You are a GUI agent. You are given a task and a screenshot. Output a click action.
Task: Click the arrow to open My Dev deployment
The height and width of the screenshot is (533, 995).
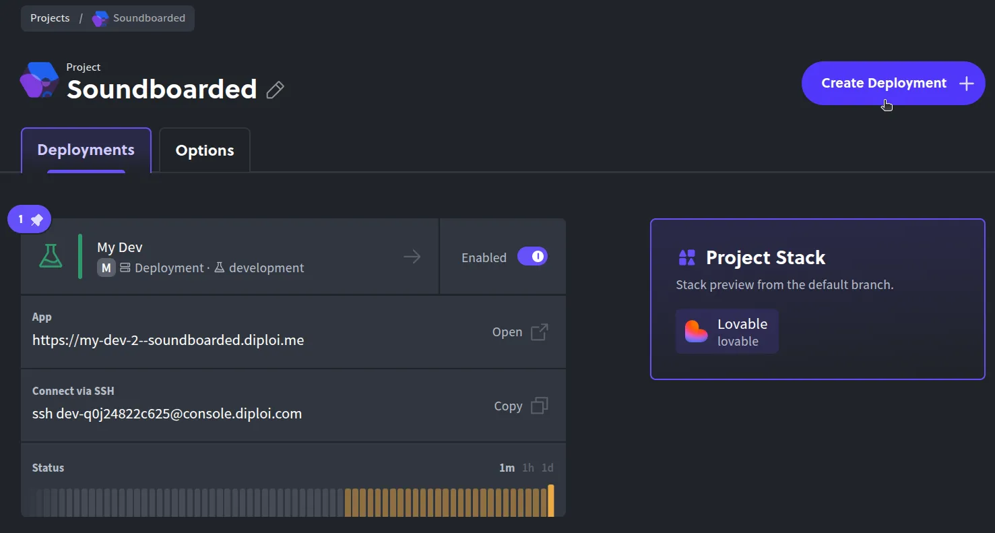412,256
